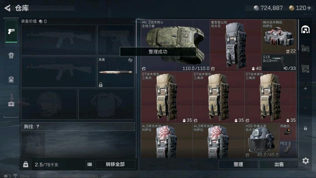Image resolution: width=316 pixels, height=178 pixels.
Task: Go back using the arrow beside 仓库
Action: [7, 8]
